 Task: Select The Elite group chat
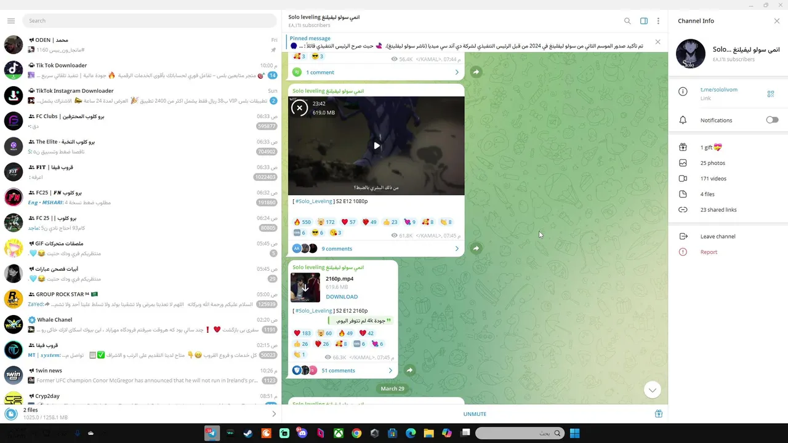[141, 146]
